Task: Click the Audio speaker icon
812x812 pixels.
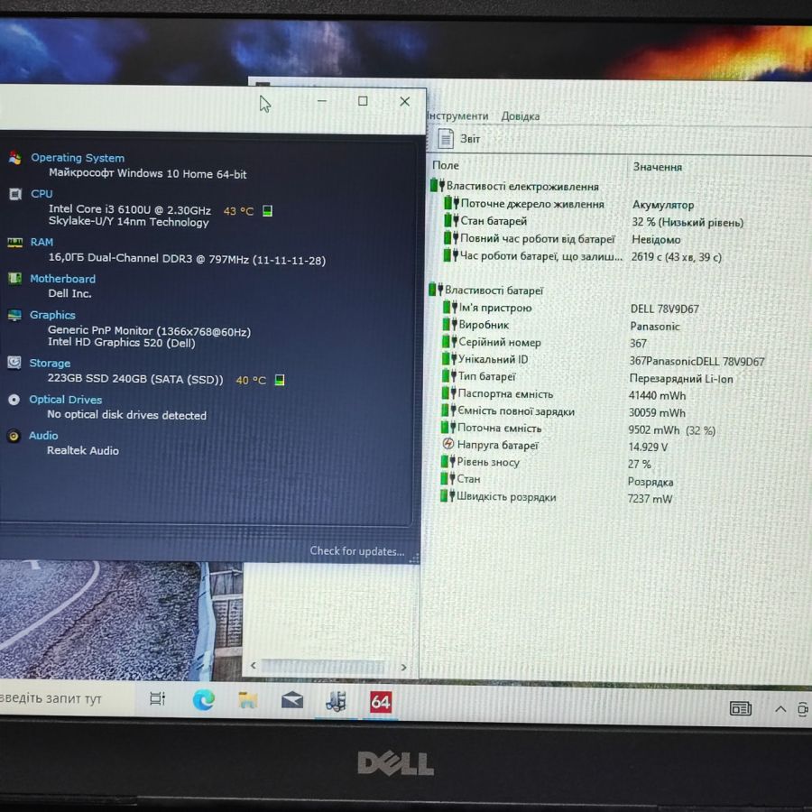Action: pyautogui.click(x=14, y=436)
